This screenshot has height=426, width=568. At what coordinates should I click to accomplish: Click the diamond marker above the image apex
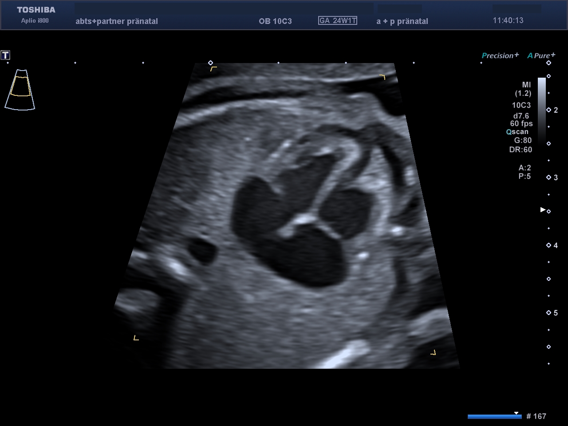(x=210, y=63)
